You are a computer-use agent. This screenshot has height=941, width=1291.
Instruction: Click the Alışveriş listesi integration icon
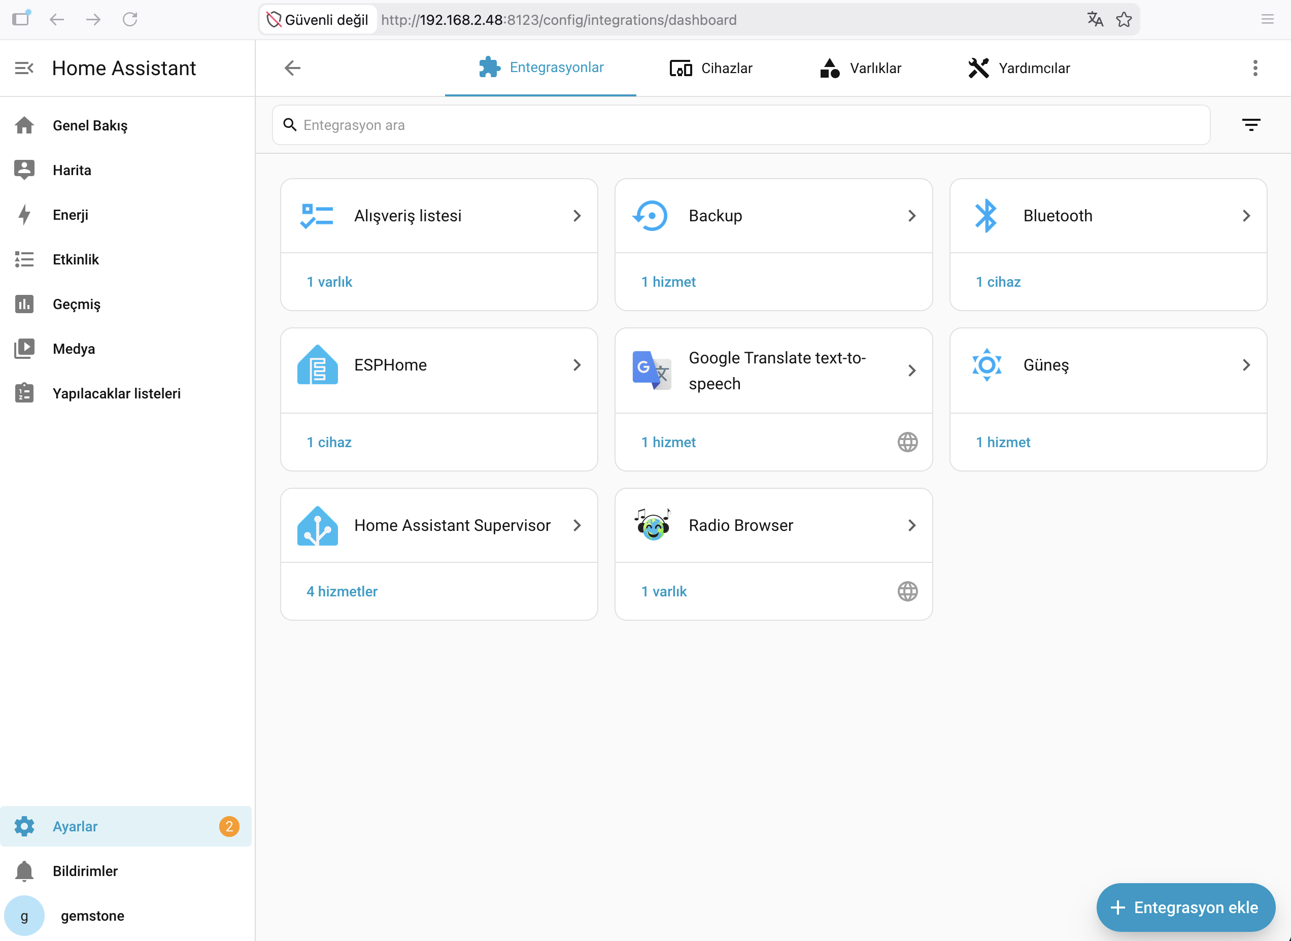pyautogui.click(x=317, y=216)
